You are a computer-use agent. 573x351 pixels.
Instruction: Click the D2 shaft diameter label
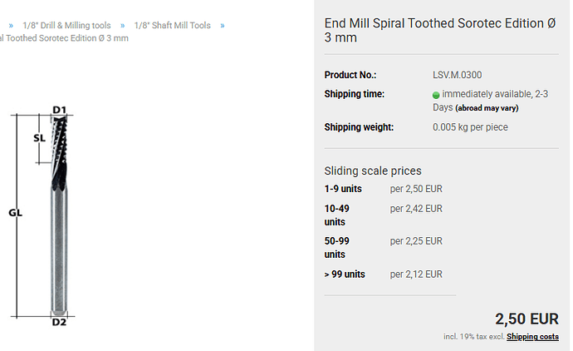pos(59,322)
